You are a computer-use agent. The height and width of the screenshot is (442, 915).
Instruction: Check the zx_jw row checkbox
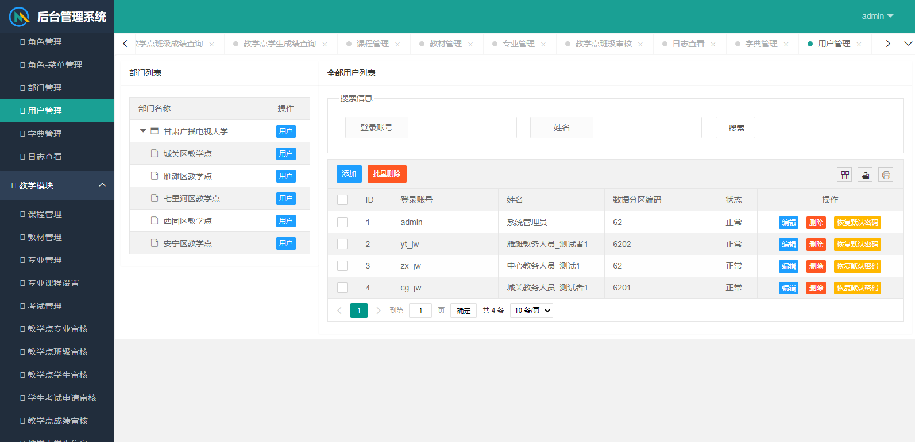click(342, 266)
